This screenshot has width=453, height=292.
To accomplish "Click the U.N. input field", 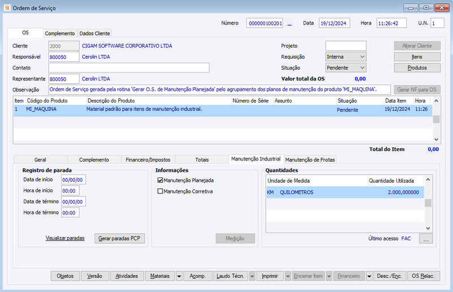I will click(x=437, y=23).
